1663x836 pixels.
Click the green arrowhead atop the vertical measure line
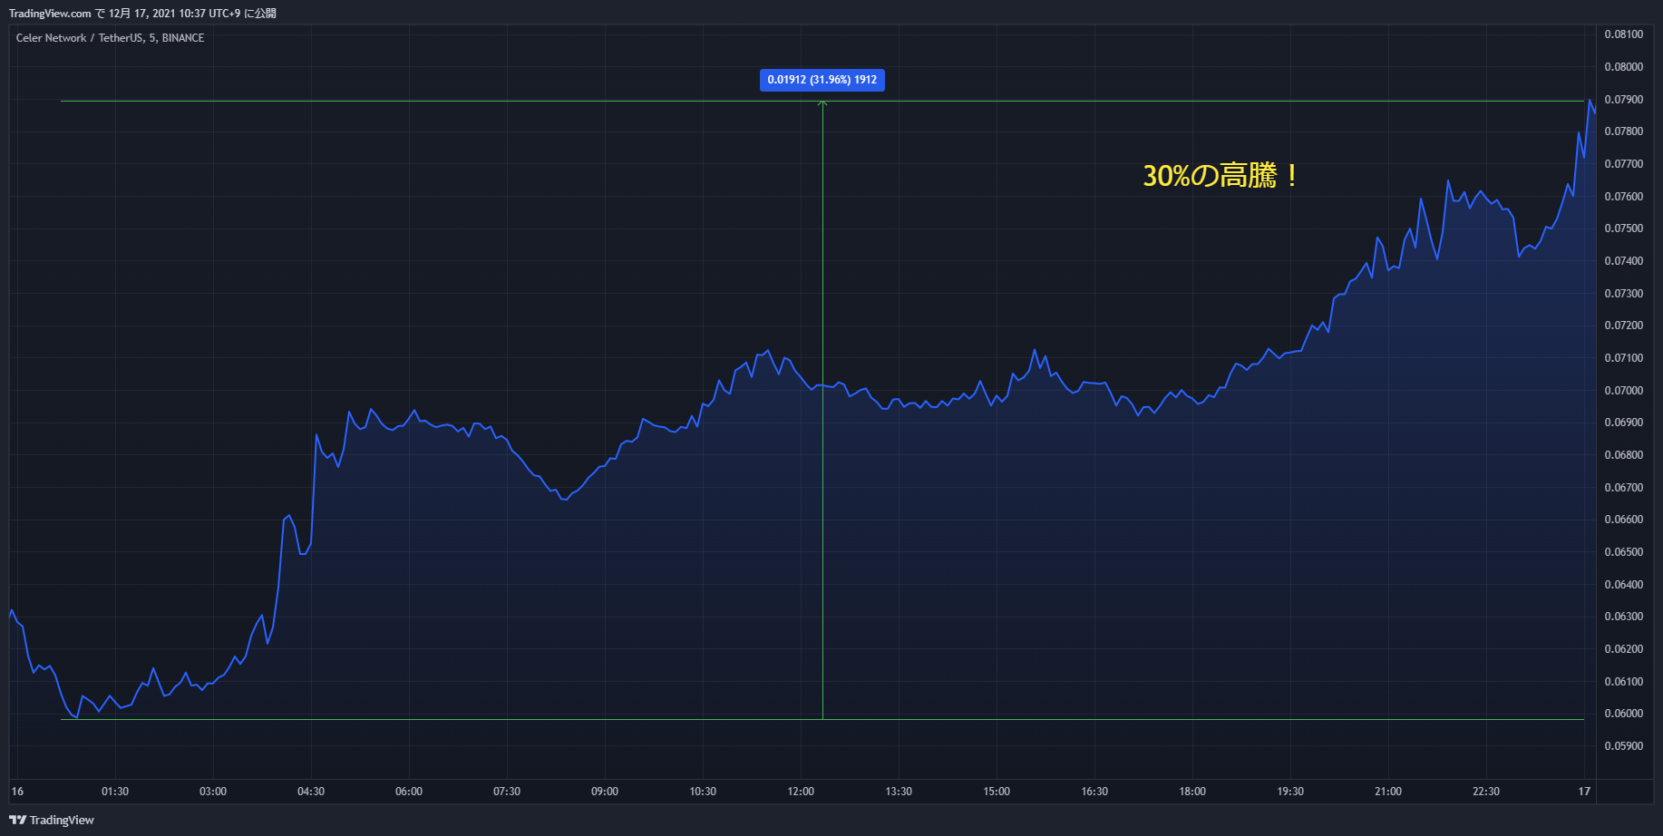click(x=822, y=103)
